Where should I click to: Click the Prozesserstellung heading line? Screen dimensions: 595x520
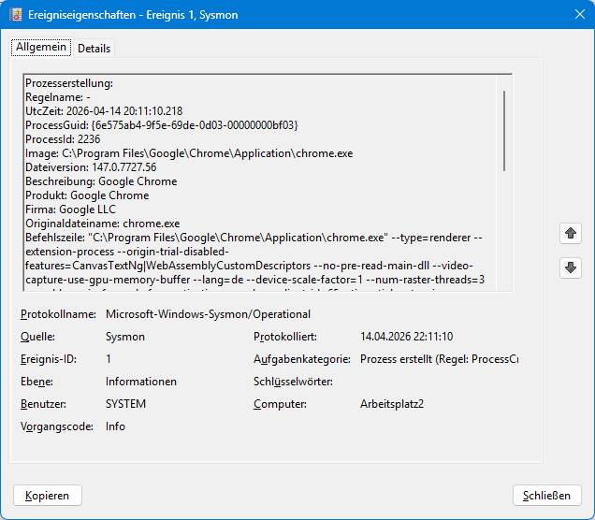click(69, 83)
